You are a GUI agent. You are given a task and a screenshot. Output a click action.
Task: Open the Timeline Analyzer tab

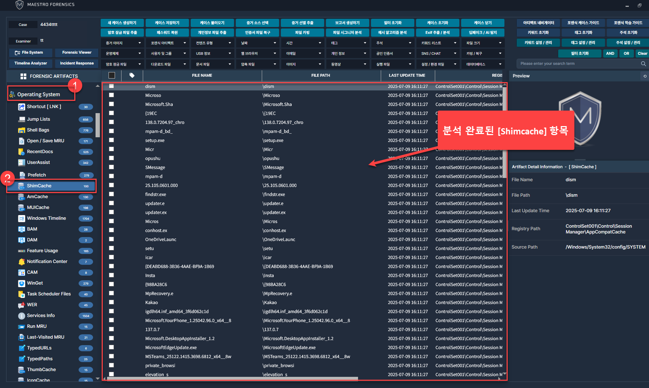(31, 63)
